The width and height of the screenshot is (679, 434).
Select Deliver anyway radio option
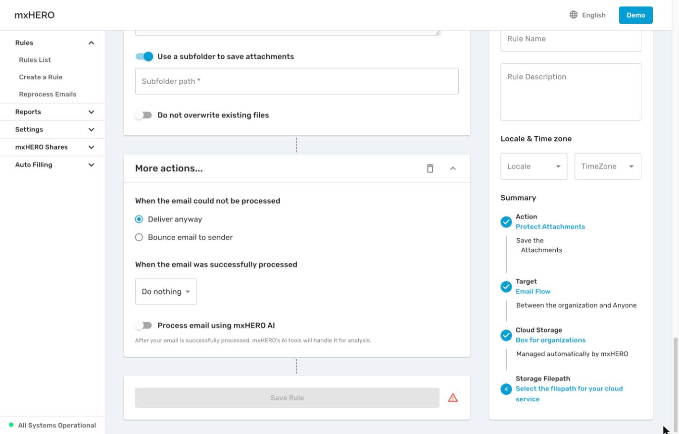[x=139, y=219]
